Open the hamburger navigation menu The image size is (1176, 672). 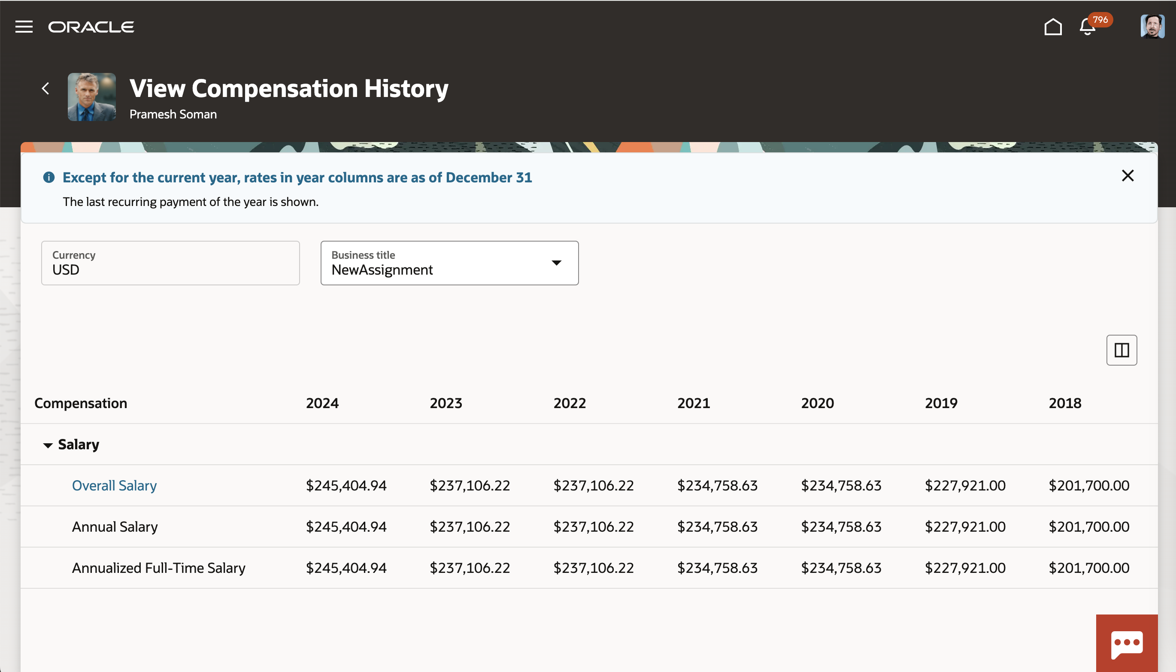24,27
